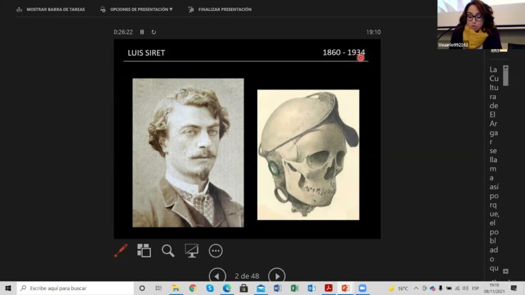Open the ESP input language selector
The height and width of the screenshot is (295, 525).
pos(475,288)
